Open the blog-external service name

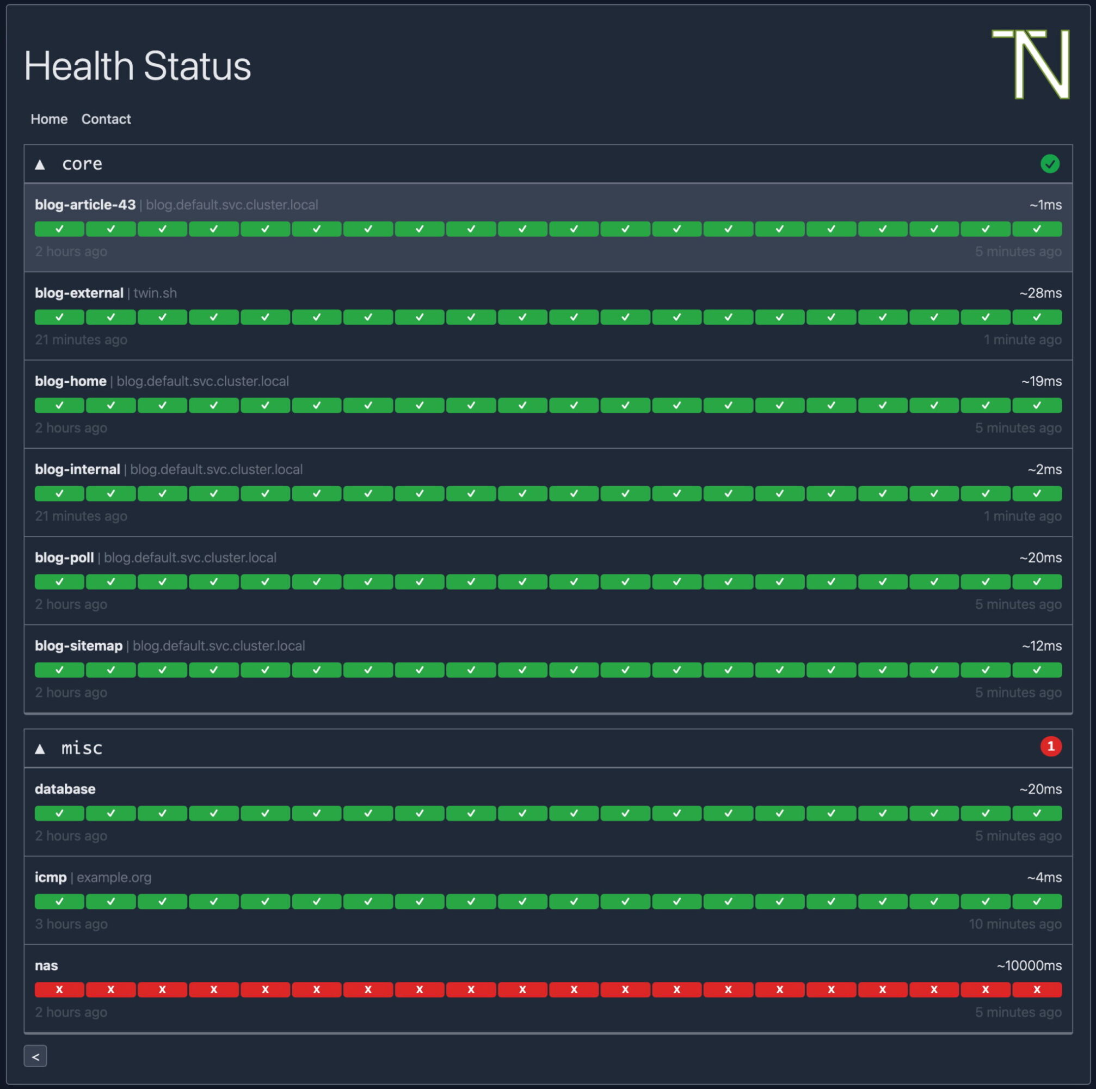(79, 293)
